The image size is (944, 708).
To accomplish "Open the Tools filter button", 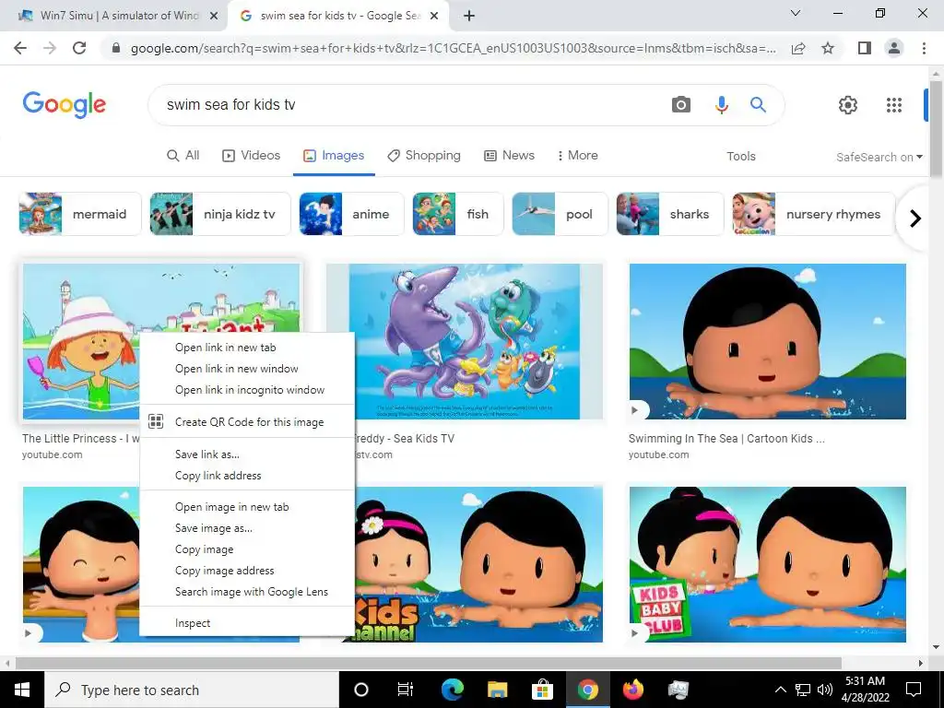I will [x=741, y=157].
